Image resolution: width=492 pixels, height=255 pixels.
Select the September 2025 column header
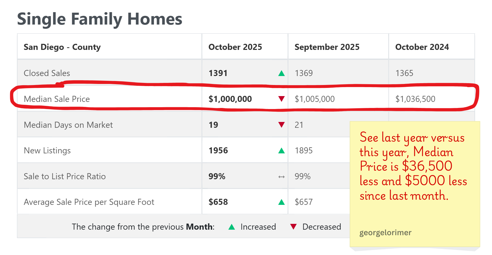click(x=327, y=47)
